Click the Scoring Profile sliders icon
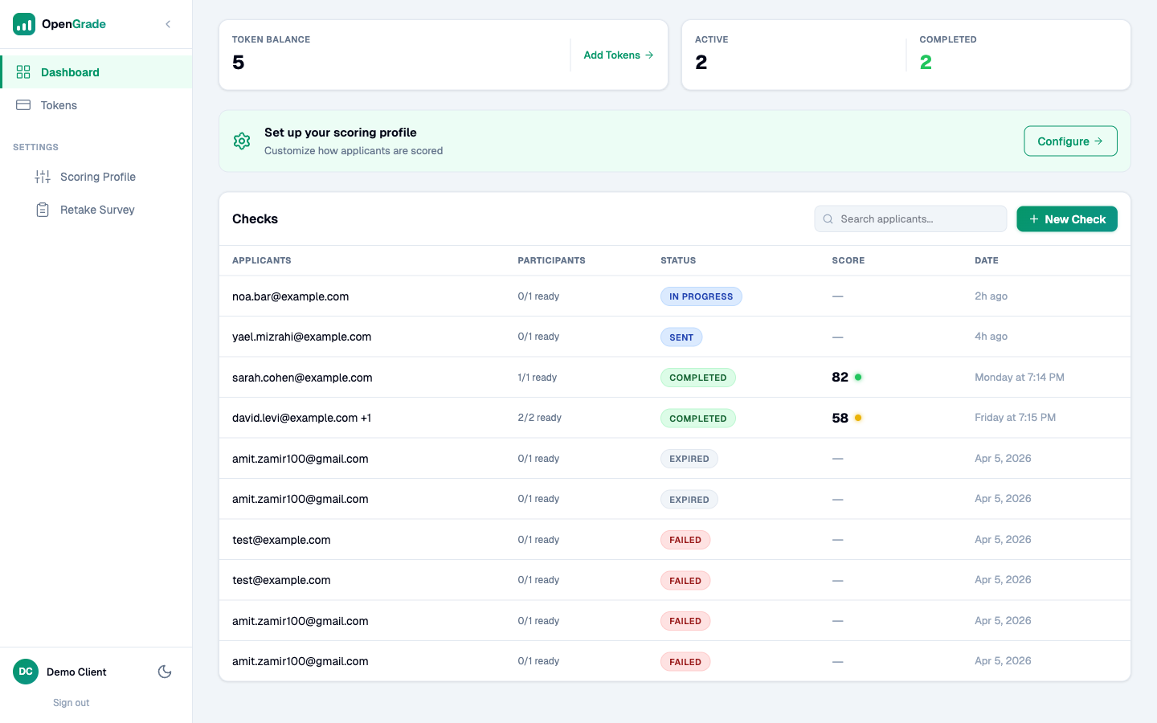1157x723 pixels. pyautogui.click(x=43, y=176)
